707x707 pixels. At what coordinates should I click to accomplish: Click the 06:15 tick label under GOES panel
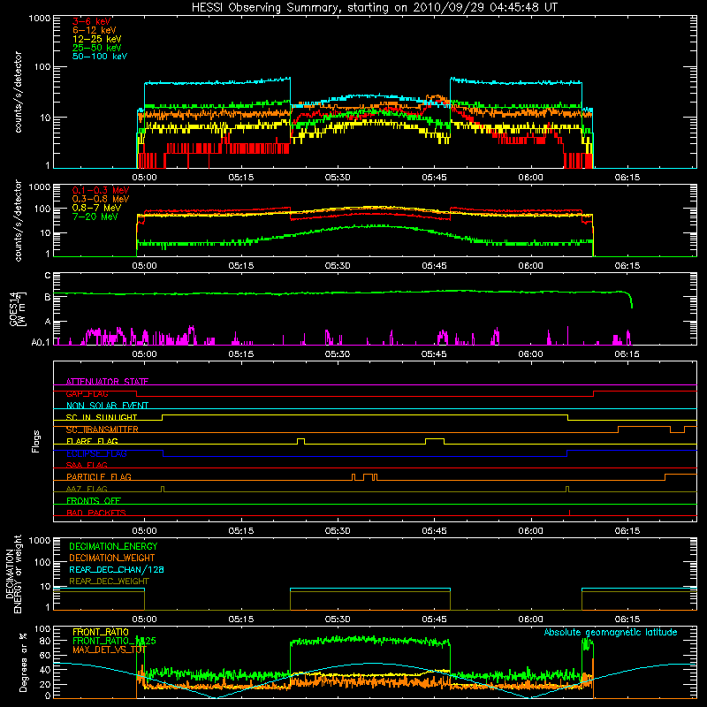(627, 354)
